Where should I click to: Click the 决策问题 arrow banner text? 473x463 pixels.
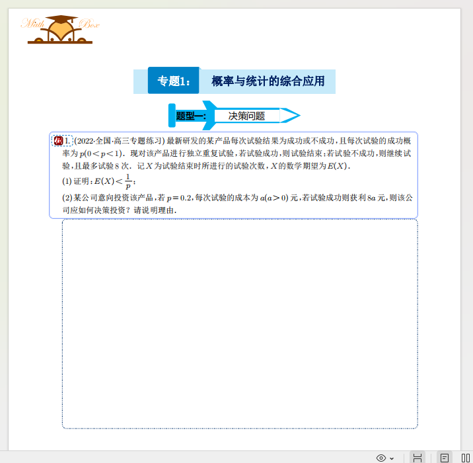[246, 116]
